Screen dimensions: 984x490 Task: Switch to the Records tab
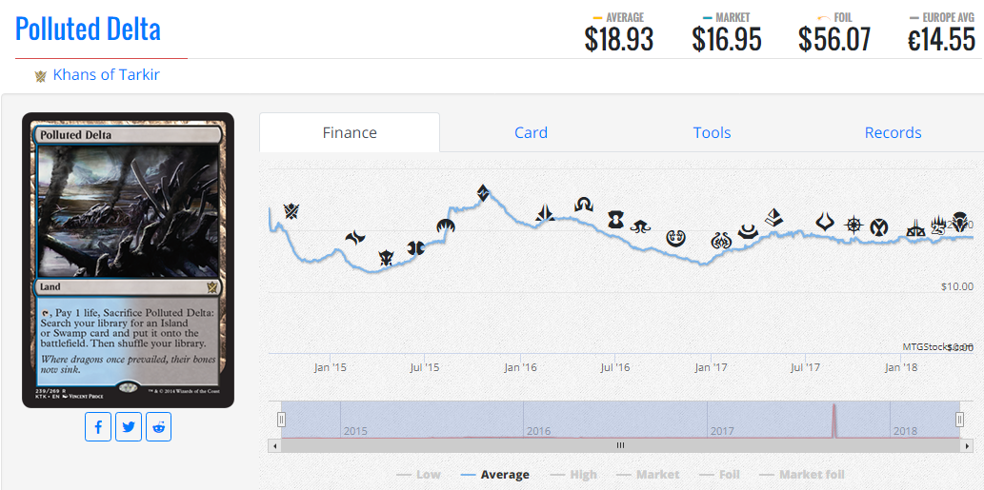893,133
